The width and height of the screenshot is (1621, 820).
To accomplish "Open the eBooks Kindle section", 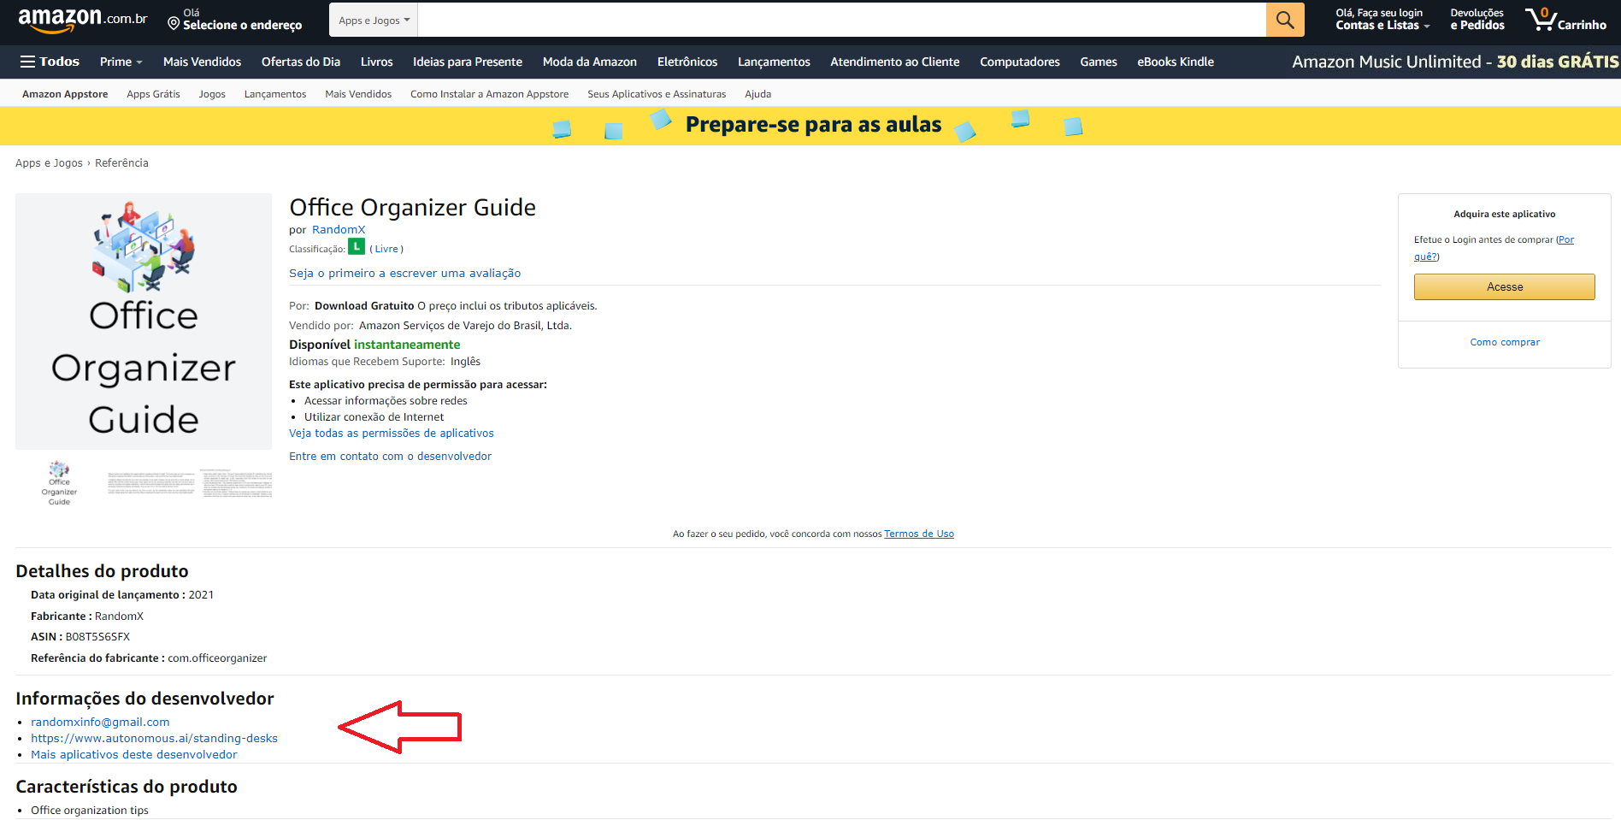I will (x=1175, y=62).
